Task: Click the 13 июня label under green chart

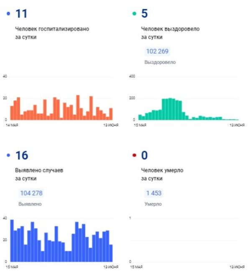Action: [x=237, y=125]
